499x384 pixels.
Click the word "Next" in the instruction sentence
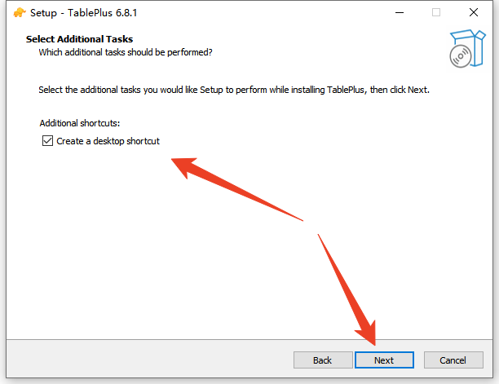pyautogui.click(x=418, y=88)
